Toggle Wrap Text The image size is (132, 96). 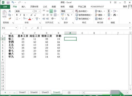click(55, 11)
